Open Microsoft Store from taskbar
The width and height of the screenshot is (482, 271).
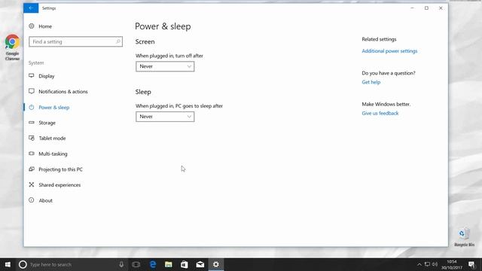tap(184, 264)
